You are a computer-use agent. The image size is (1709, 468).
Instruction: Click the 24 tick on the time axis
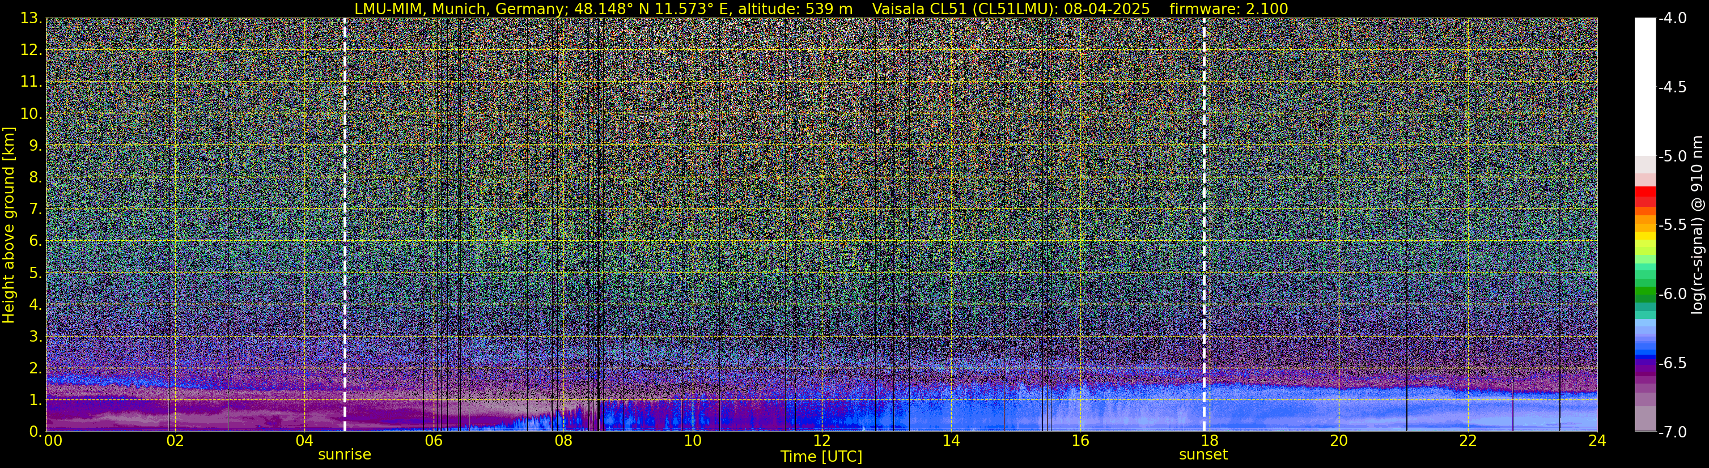(x=1597, y=441)
